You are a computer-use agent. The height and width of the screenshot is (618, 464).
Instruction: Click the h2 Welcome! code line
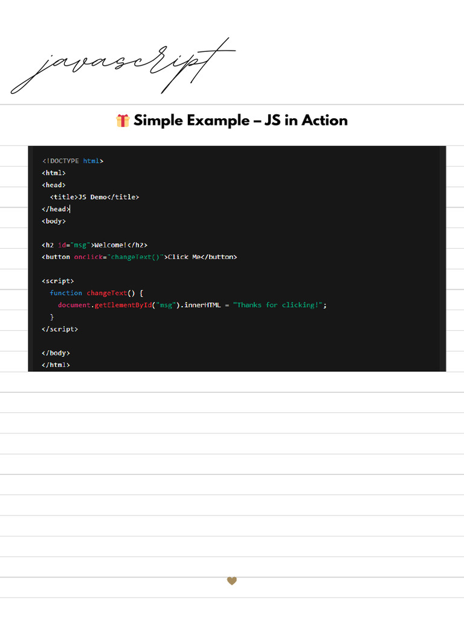[95, 245]
